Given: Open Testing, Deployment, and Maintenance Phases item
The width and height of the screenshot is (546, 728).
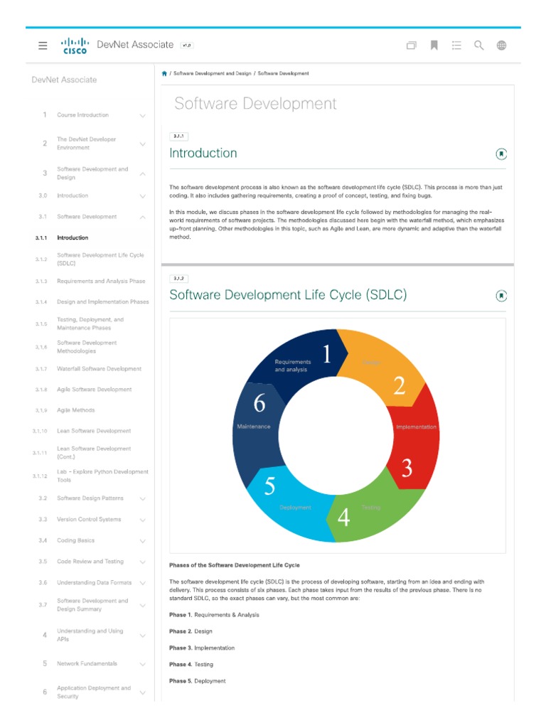Looking at the screenshot, I should tap(90, 323).
